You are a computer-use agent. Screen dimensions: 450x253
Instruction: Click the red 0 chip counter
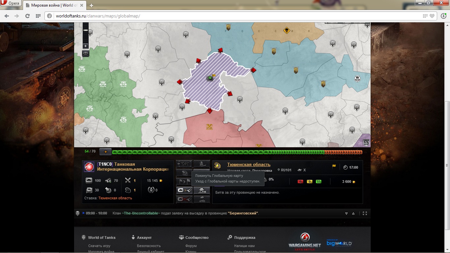pos(300,182)
